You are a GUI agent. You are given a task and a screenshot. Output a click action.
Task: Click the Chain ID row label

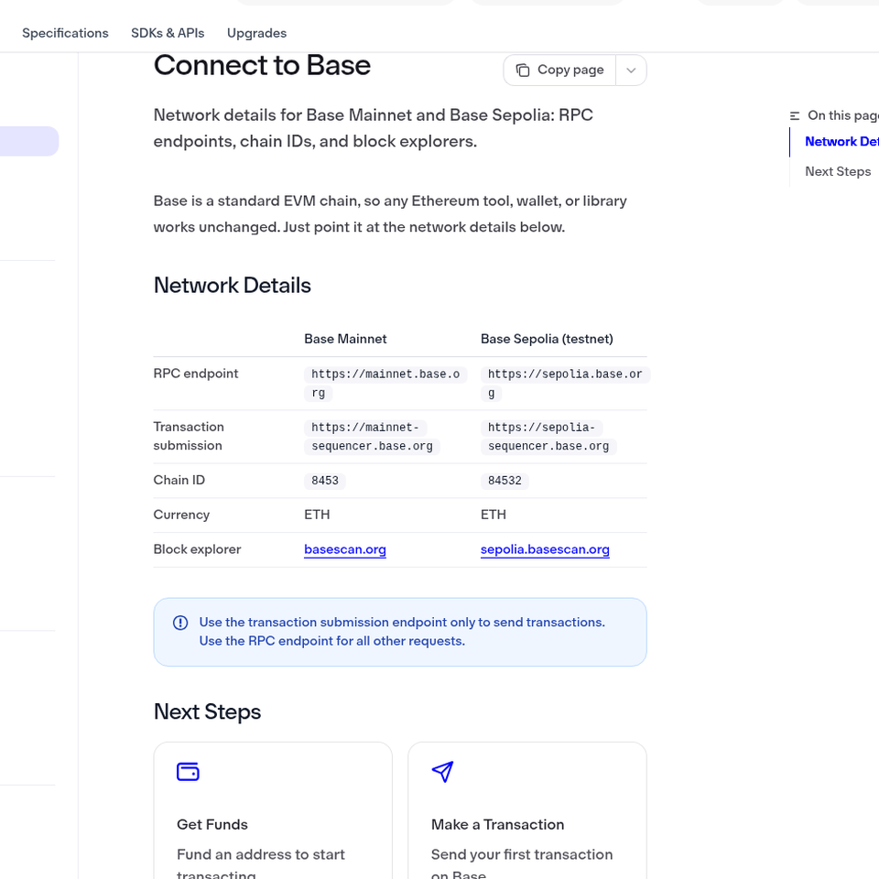pyautogui.click(x=179, y=481)
